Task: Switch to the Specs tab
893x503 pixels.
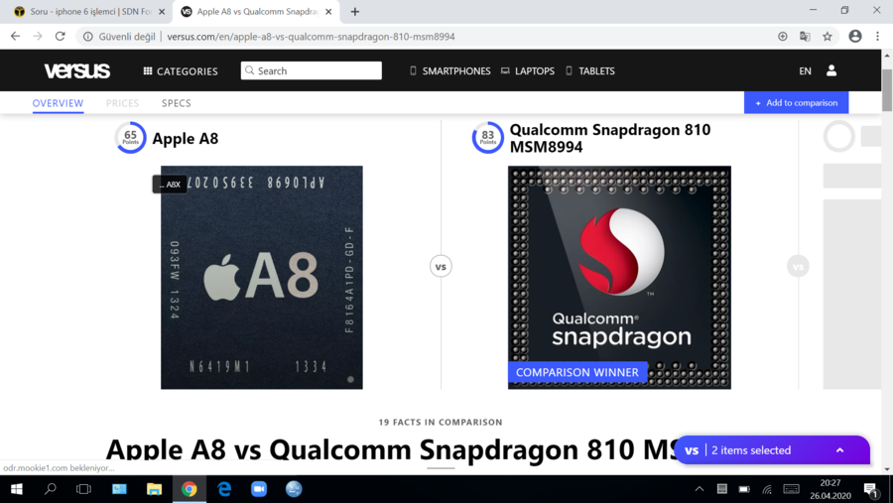Action: pyautogui.click(x=176, y=103)
